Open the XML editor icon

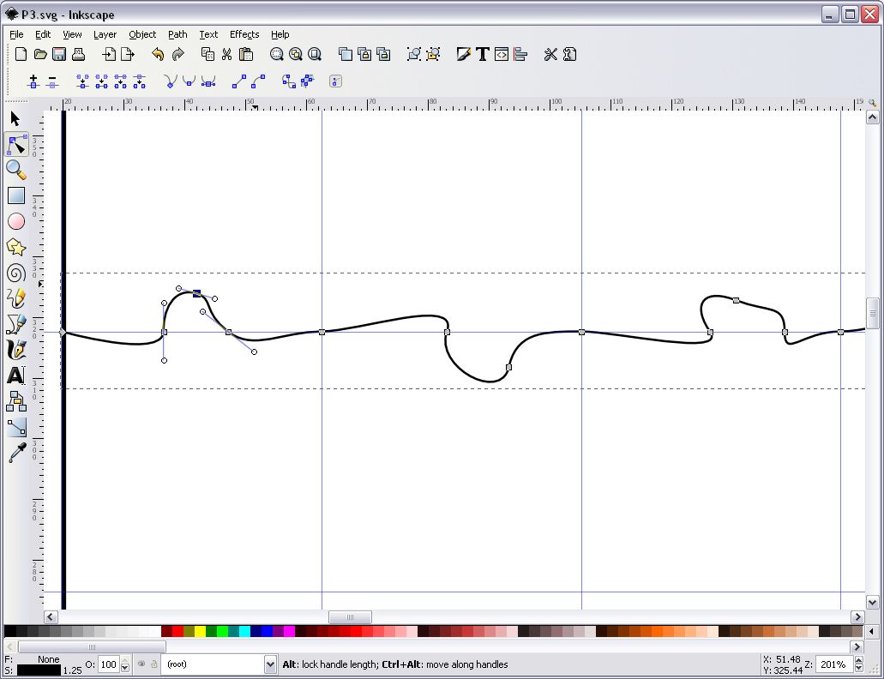tap(502, 54)
